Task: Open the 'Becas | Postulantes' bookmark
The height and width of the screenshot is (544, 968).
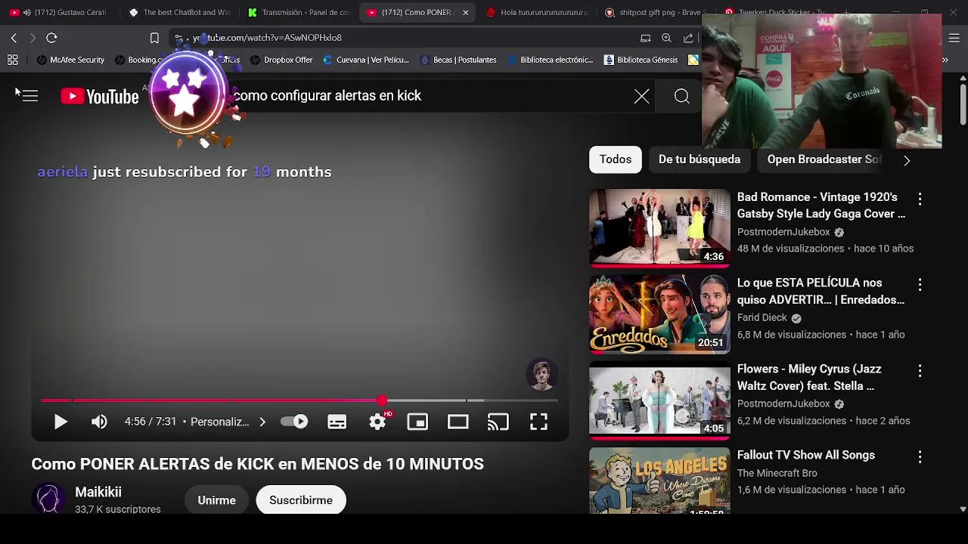Action: pos(458,60)
